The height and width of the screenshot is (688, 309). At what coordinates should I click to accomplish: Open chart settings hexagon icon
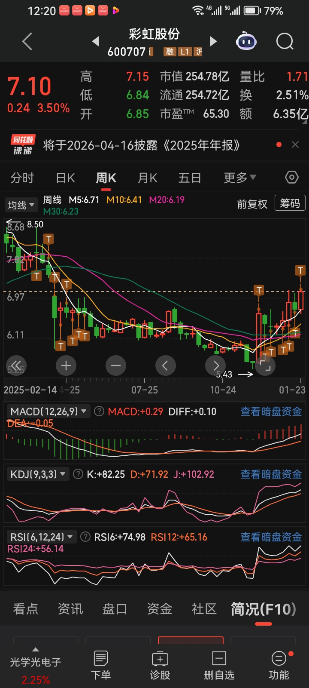[291, 177]
